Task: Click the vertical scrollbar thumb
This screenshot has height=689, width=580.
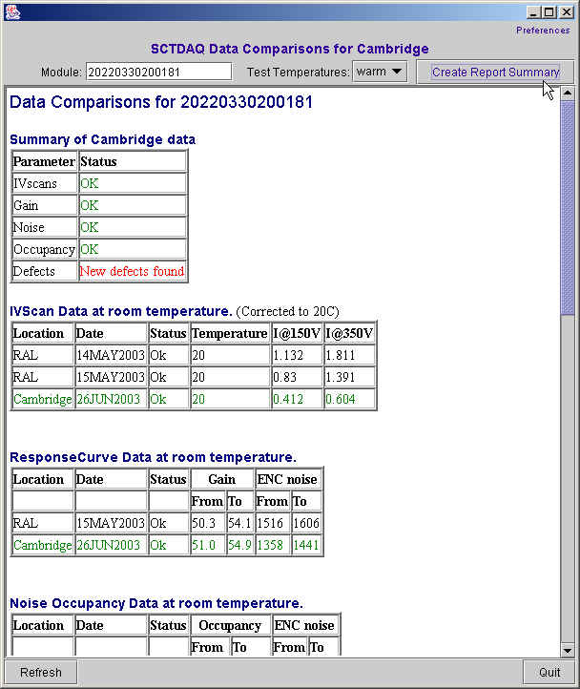Action: pyautogui.click(x=568, y=208)
